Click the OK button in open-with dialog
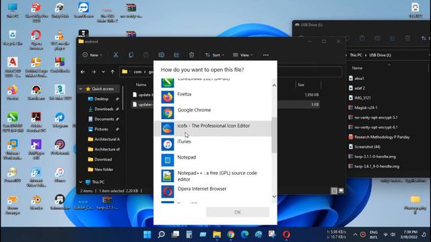Screen dimensions: 431x242 click(x=238, y=212)
